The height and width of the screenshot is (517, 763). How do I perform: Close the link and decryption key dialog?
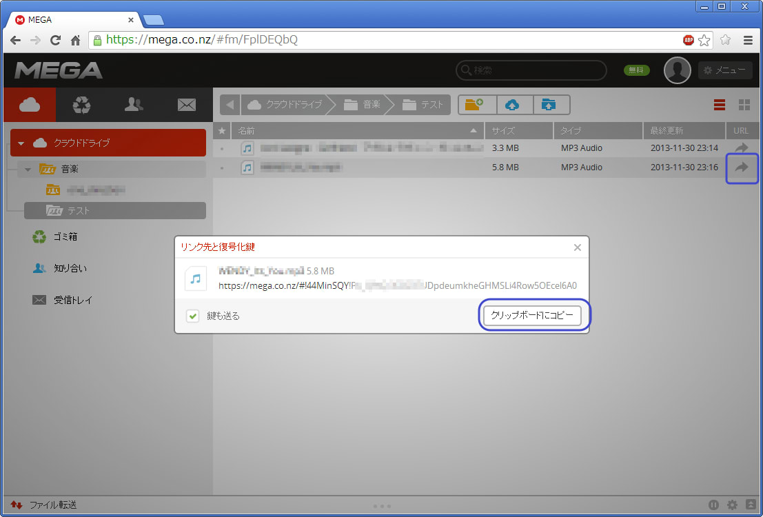coord(578,247)
